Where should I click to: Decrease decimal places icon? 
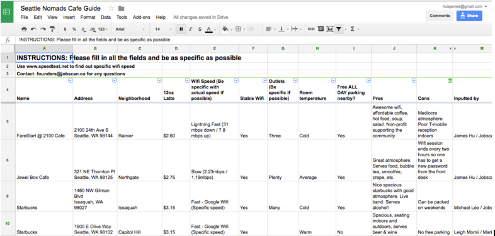pos(83,29)
